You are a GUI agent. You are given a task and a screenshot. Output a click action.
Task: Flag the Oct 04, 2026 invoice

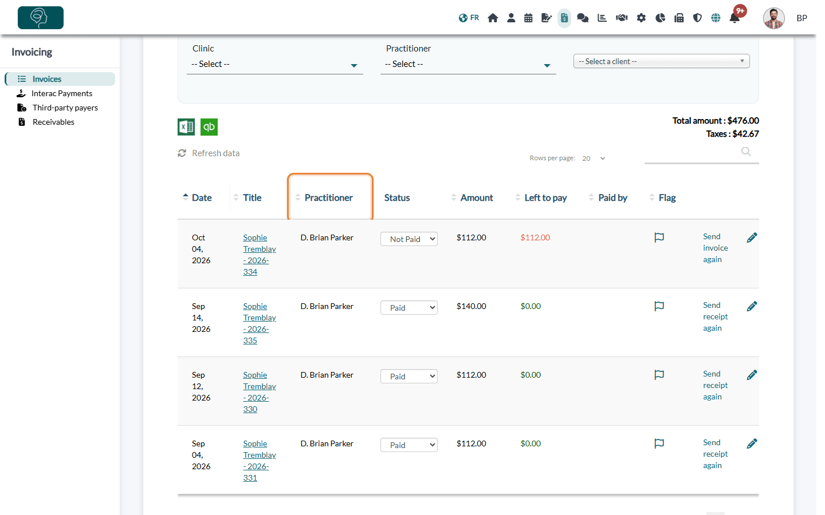point(659,237)
